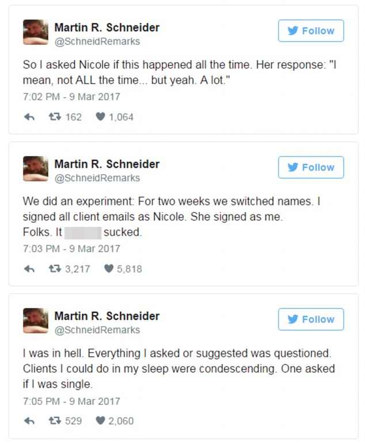Click Martin R. Schneider name in third tweet
Screen dimensions: 365x446
[x=107, y=316]
